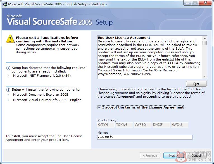Image resolution: width=214 pixels, height=164 pixels.
Task: Click product key field 'DKC8F'
Action: [161, 125]
